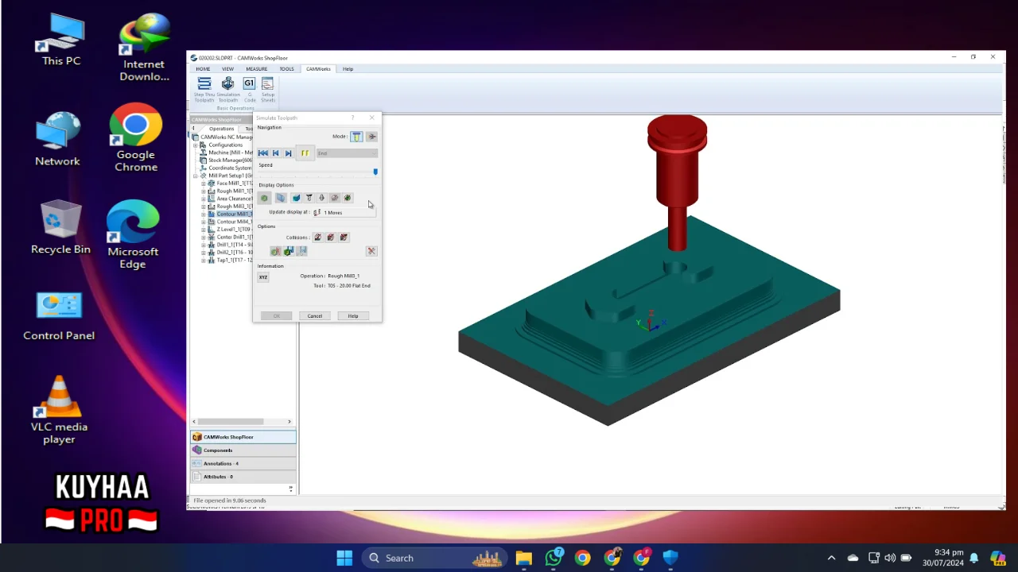This screenshot has height=572, width=1018.
Task: Select Stock Manager tree item
Action: tap(230, 160)
